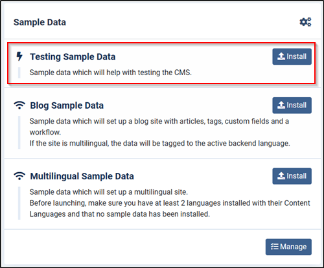Install the Blog Sample Data
Image resolution: width=324 pixels, height=268 pixels.
point(292,106)
